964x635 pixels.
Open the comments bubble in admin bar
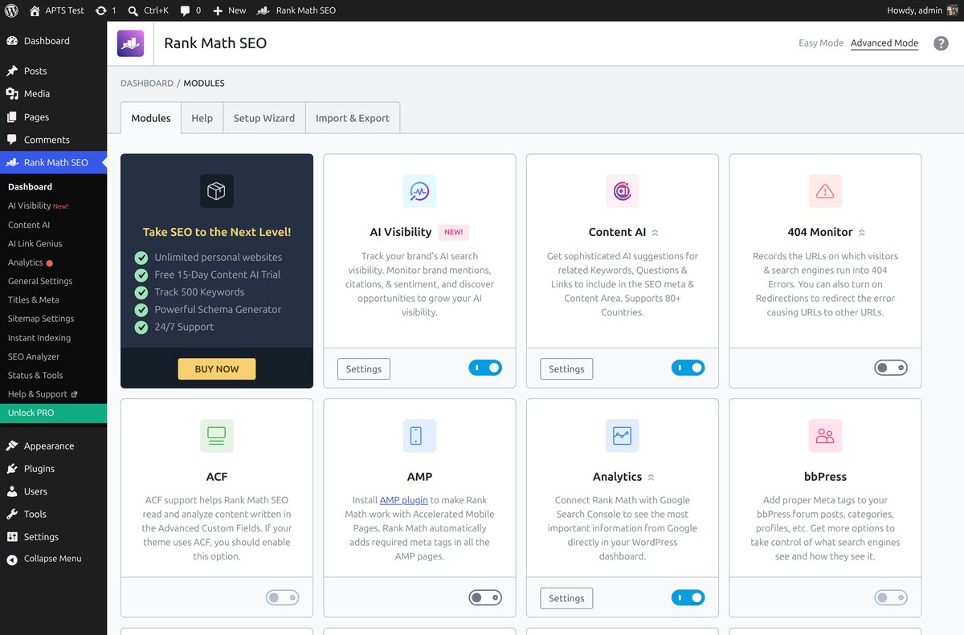(x=186, y=10)
